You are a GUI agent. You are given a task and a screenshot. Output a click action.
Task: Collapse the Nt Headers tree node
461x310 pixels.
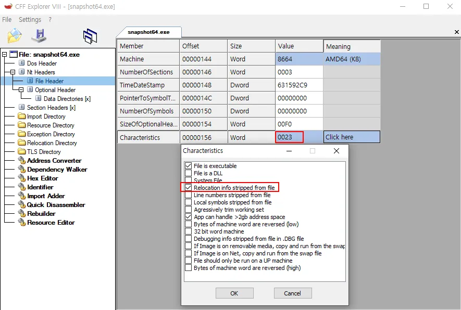pyautogui.click(x=13, y=72)
